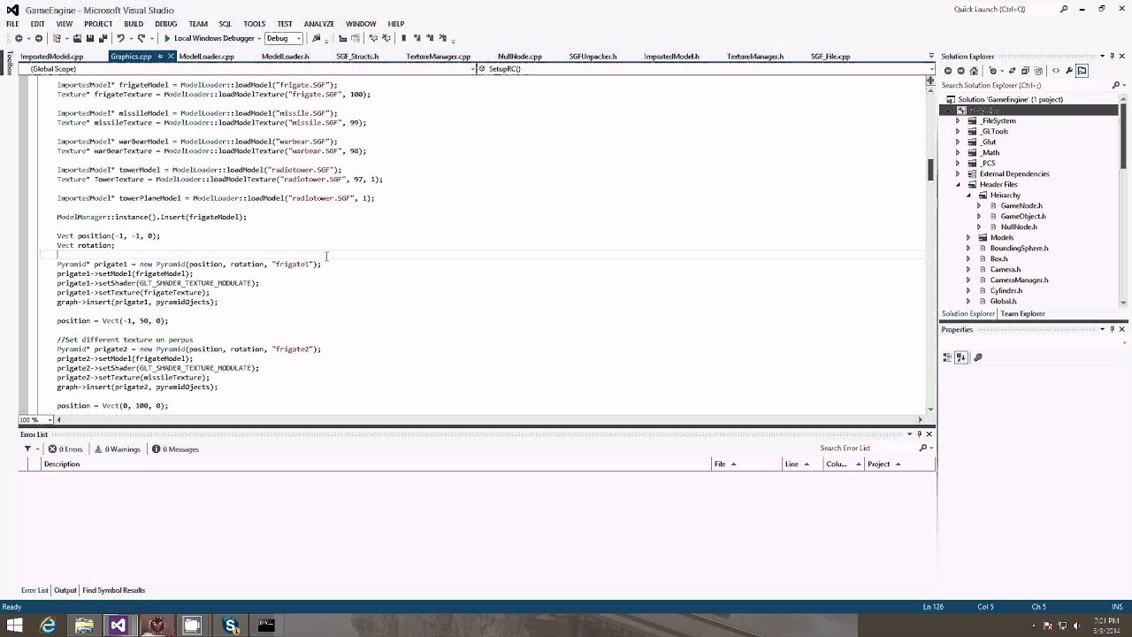Switch to Find Symbol Results tab

click(113, 590)
